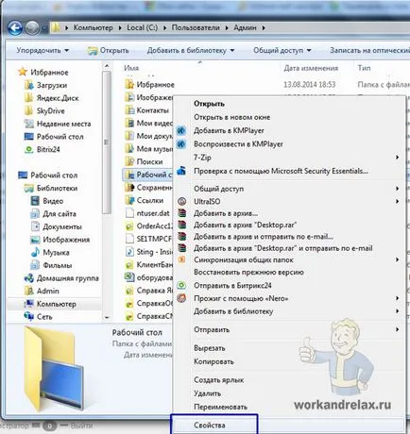
Task: Select the Контакты folder in file list
Action: [147, 110]
